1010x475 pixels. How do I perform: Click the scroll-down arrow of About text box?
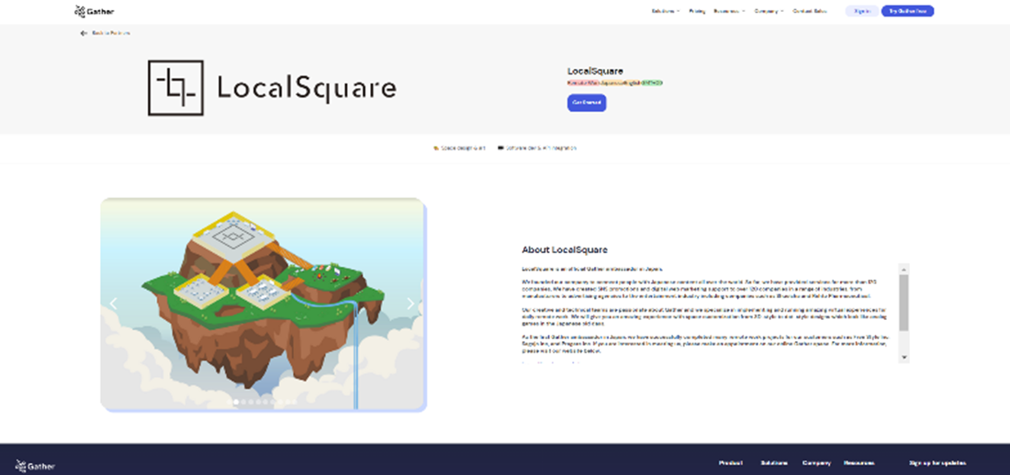coord(903,357)
